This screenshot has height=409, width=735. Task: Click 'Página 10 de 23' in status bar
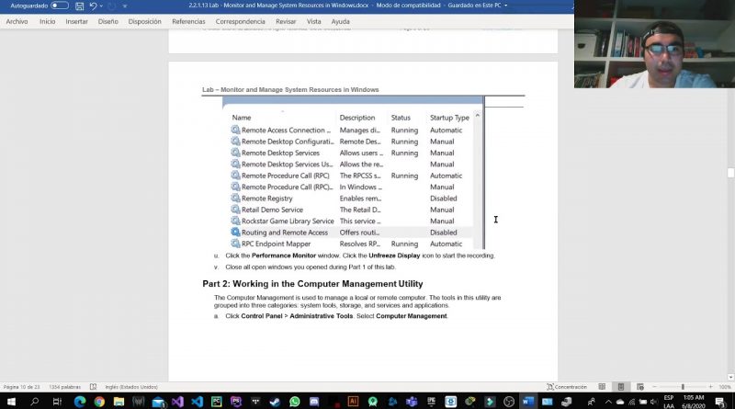(21, 387)
